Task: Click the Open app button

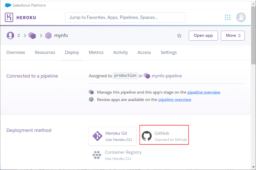Action: pyautogui.click(x=203, y=35)
